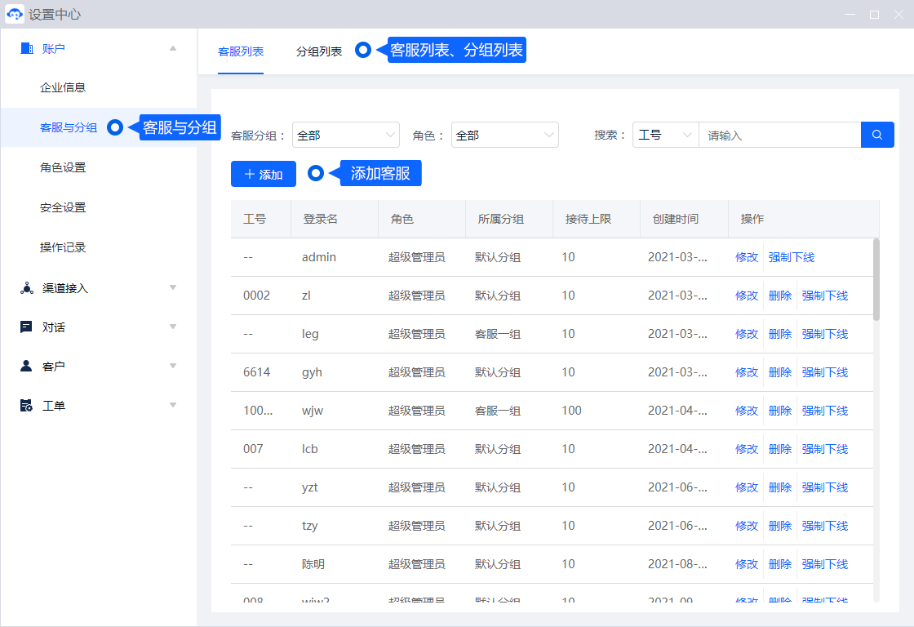The width and height of the screenshot is (914, 627).
Task: Select 客服与分组 in the sidebar
Action: click(69, 127)
